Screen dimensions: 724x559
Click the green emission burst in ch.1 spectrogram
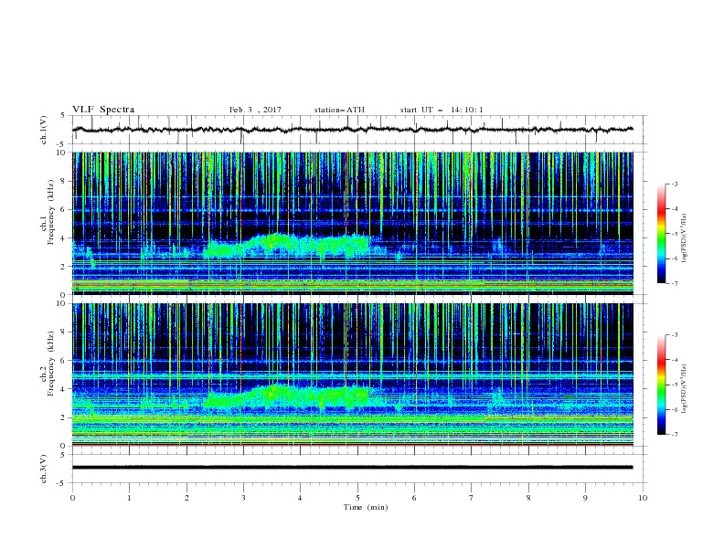coord(286,246)
